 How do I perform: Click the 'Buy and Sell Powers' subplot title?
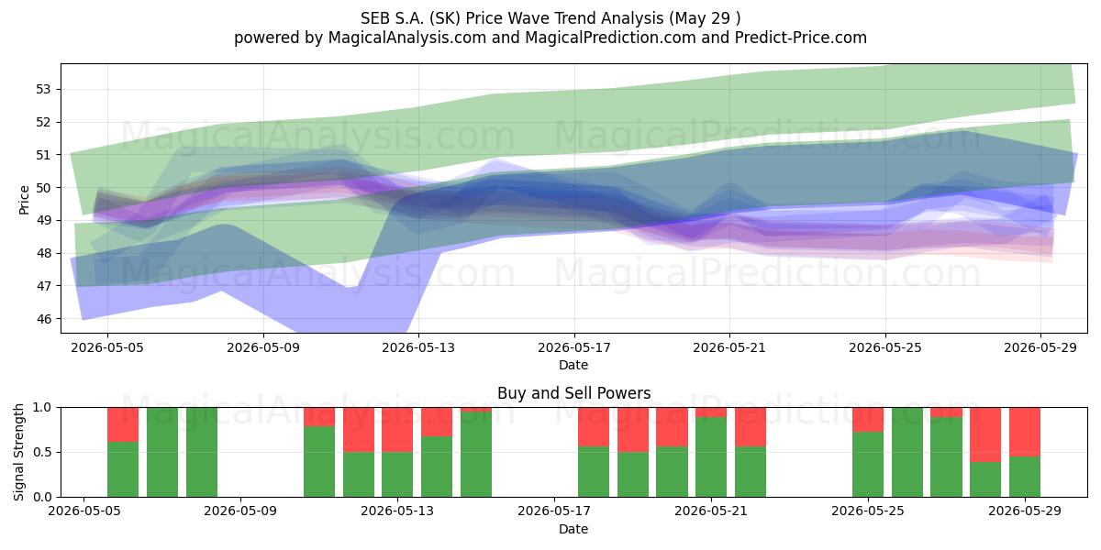pyautogui.click(x=574, y=393)
